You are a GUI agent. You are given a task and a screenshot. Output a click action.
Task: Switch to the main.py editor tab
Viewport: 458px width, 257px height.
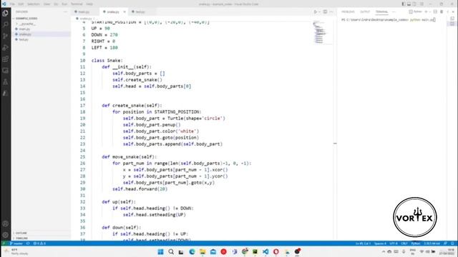click(x=84, y=12)
